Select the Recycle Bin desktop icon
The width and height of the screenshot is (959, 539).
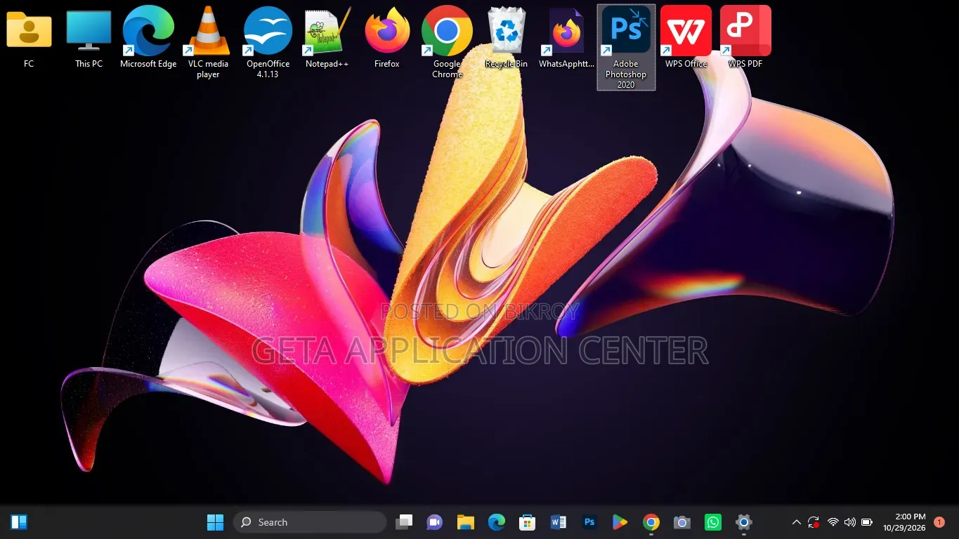pos(507,36)
